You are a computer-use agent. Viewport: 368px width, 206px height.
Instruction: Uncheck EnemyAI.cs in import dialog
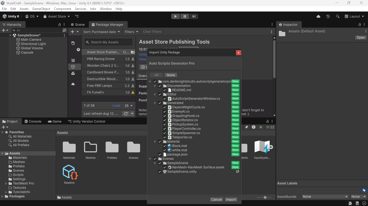[165, 112]
